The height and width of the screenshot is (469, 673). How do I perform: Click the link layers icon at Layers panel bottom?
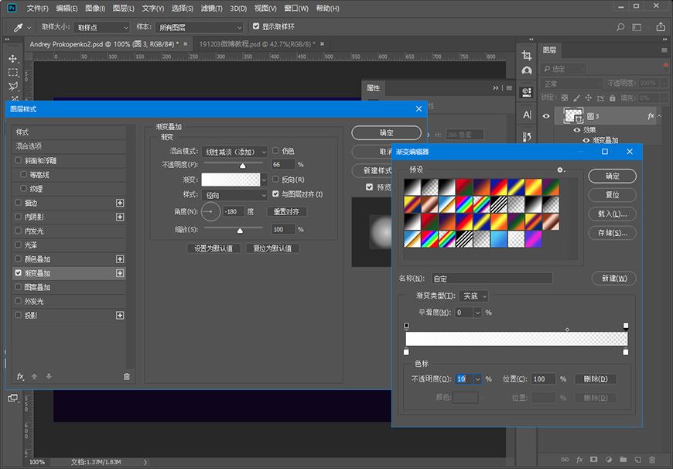point(565,460)
